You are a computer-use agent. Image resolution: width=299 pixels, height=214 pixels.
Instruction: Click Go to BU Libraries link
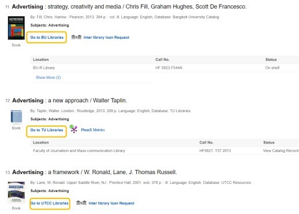click(47, 38)
